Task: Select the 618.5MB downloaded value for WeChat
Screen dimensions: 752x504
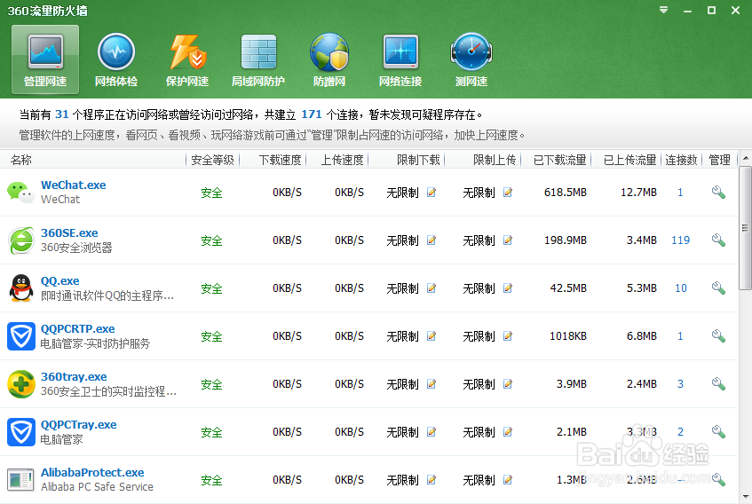Action: (565, 193)
